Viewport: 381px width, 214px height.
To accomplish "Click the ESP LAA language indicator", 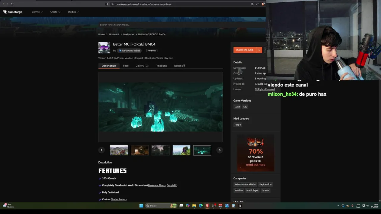I will (x=358, y=206).
